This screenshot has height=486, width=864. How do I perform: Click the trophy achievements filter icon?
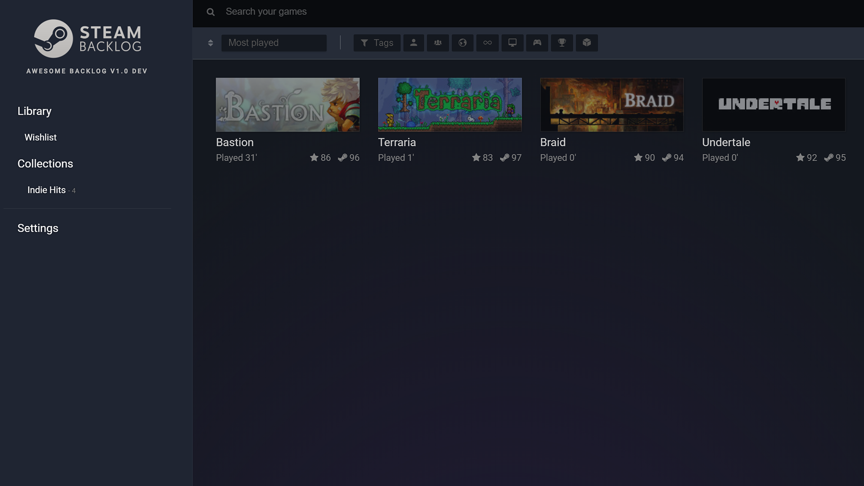[x=562, y=43]
